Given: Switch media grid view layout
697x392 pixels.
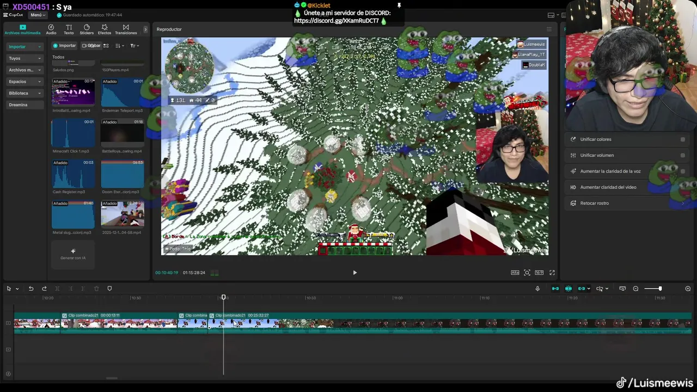Looking at the screenshot, I should click(x=106, y=46).
